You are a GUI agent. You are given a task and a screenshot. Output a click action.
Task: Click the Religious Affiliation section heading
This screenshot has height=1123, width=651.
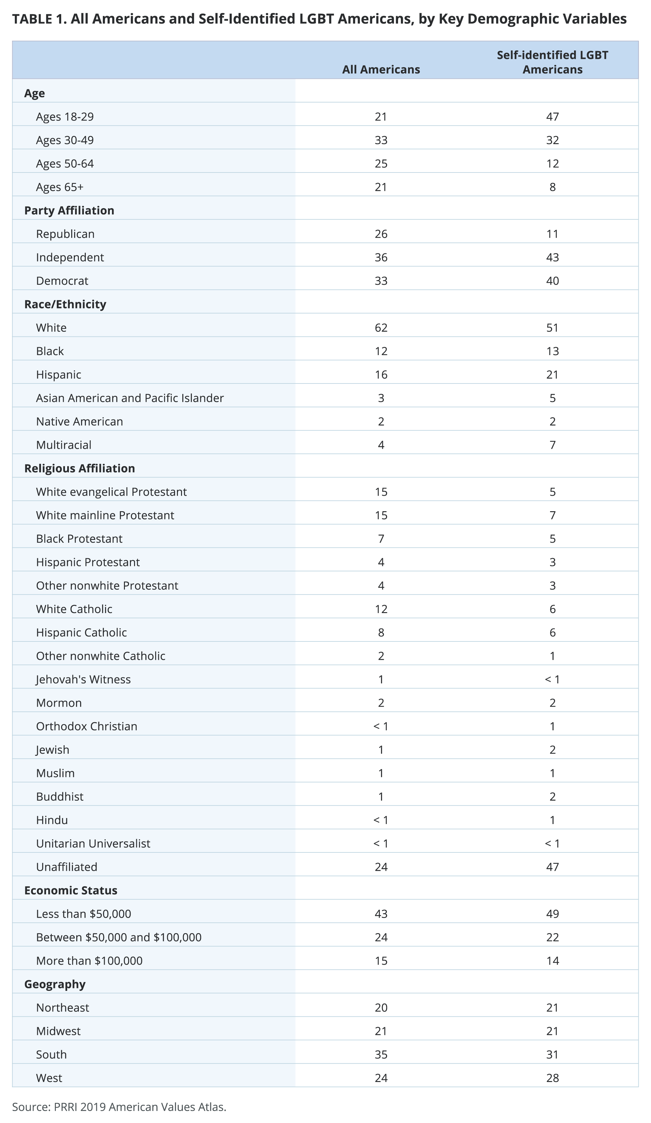(79, 468)
